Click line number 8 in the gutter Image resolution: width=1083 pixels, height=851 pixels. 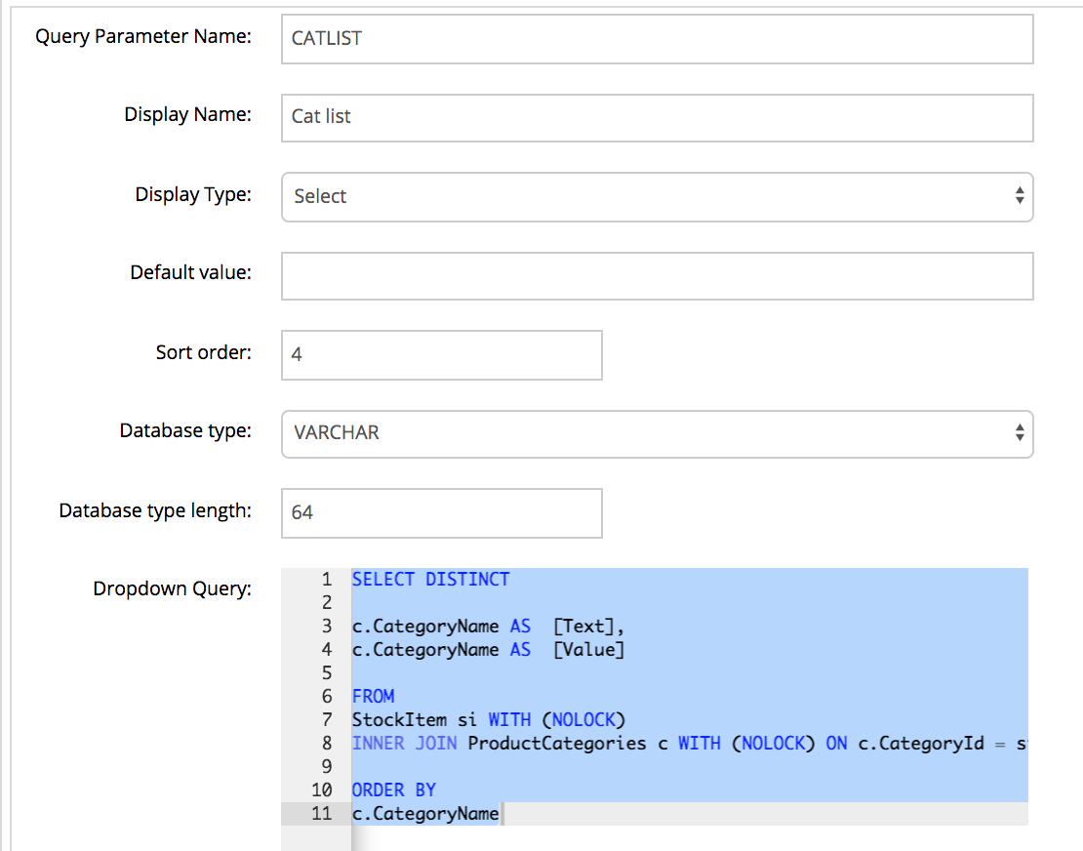tap(326, 744)
